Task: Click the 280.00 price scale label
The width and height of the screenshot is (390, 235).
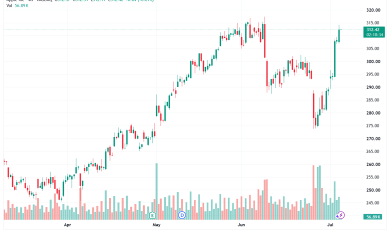Action: [x=373, y=113]
